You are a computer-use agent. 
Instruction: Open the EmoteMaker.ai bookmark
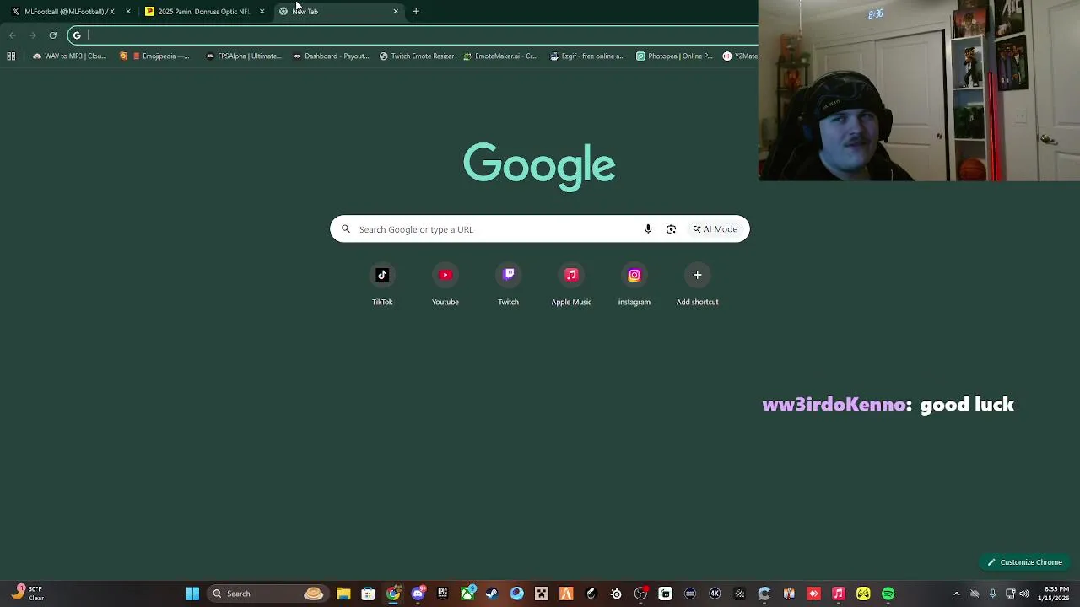pos(500,56)
